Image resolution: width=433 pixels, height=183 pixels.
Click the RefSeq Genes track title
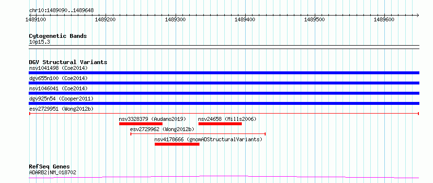point(50,167)
